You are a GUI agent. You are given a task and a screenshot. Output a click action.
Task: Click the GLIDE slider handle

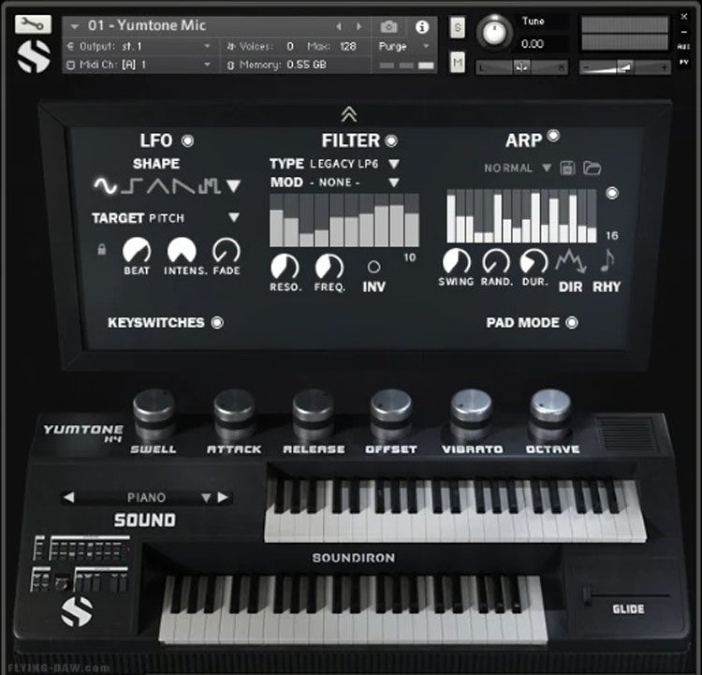tap(587, 595)
